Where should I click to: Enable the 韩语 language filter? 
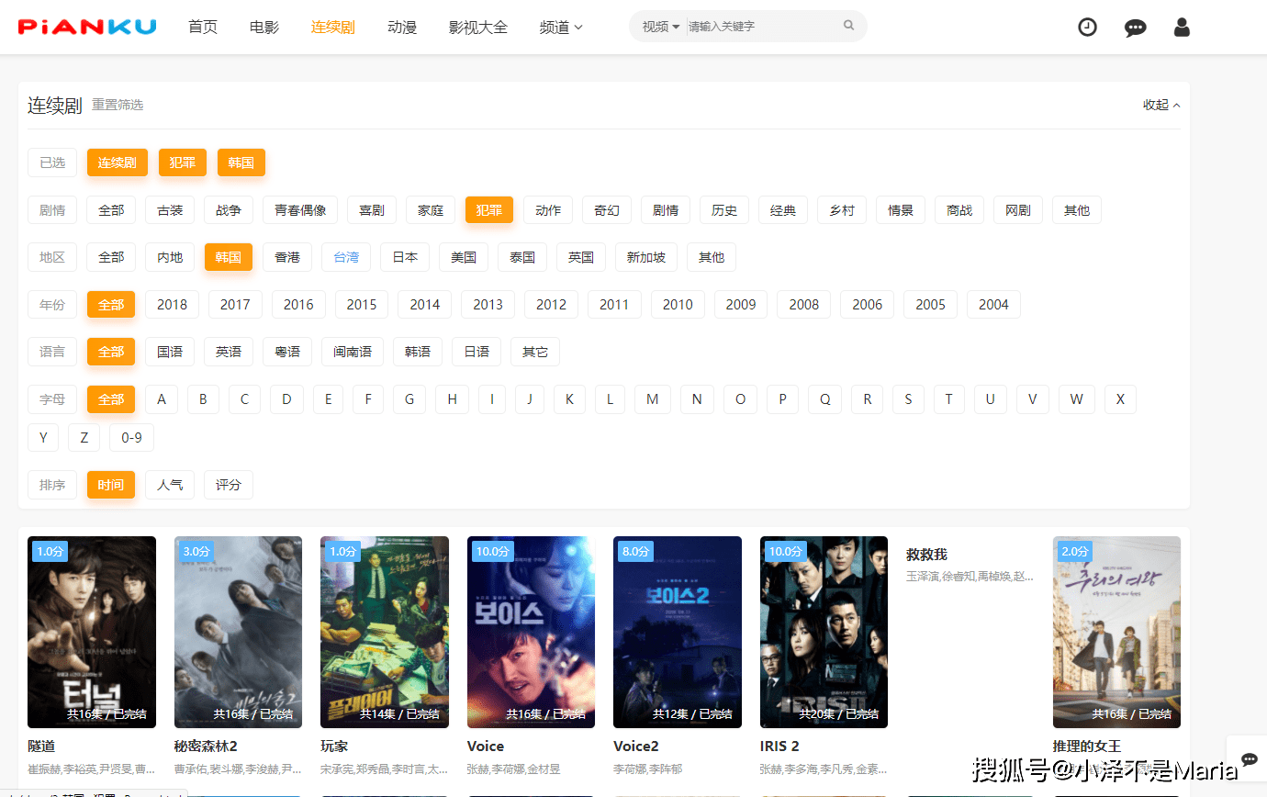418,352
